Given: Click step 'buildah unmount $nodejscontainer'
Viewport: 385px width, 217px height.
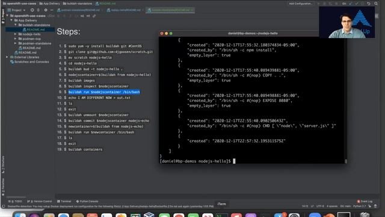Looking at the screenshot, I should coord(98,115).
